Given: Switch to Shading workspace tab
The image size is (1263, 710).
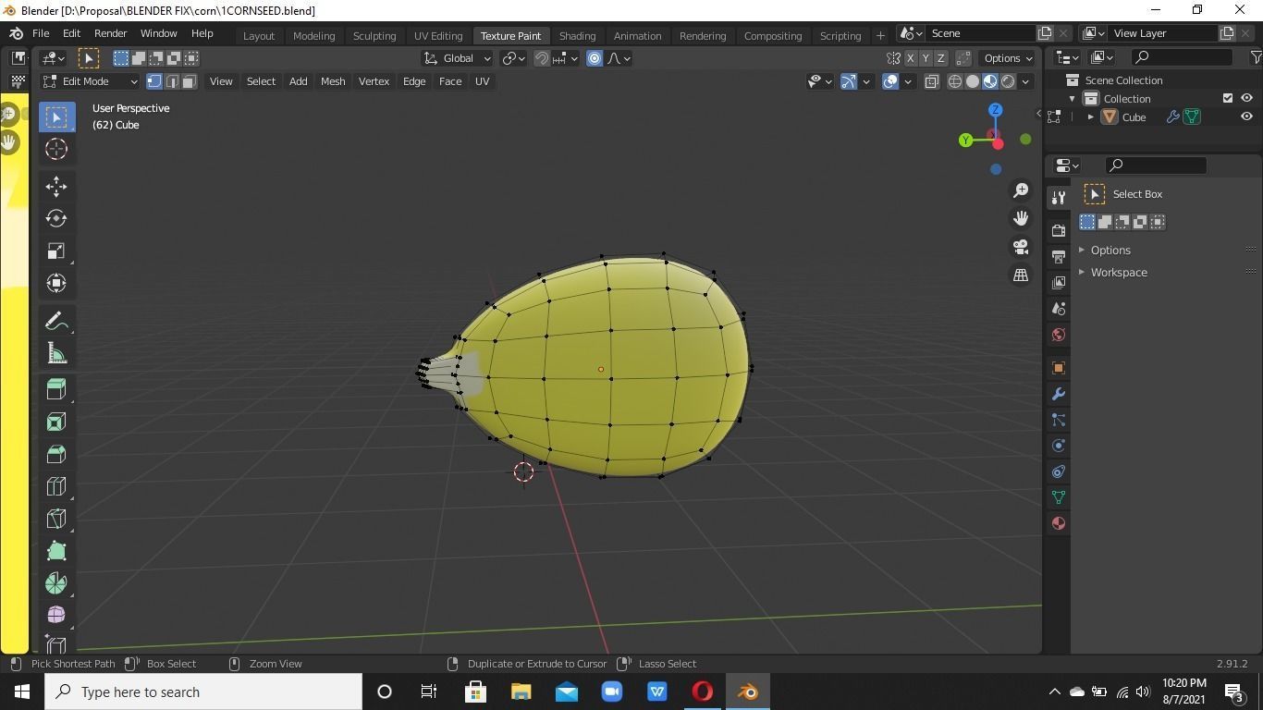Looking at the screenshot, I should [x=577, y=36].
